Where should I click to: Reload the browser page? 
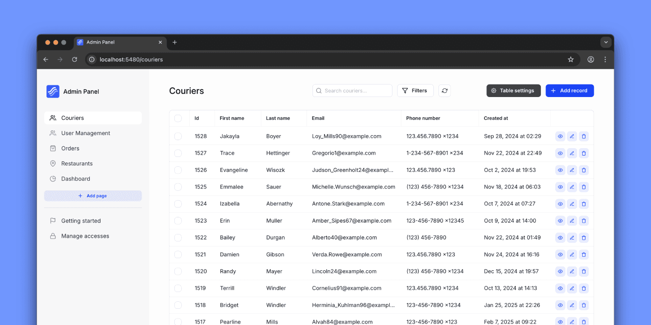pos(74,59)
